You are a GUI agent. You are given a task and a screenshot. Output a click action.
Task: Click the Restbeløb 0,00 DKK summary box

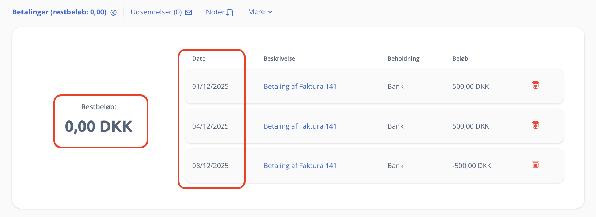(x=100, y=121)
